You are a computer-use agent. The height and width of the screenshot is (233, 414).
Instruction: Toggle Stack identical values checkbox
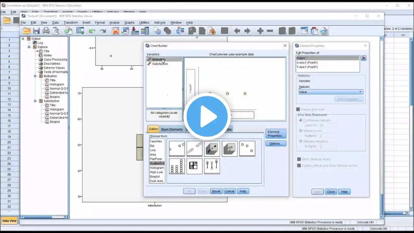299,159
